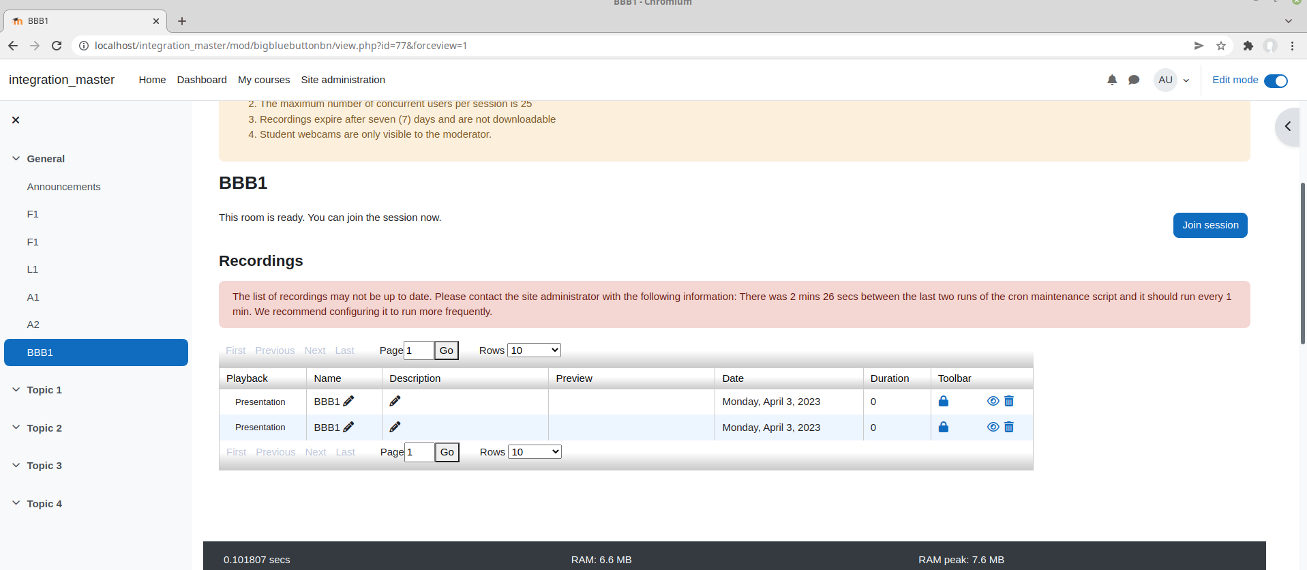
Task: Reload the page in browser
Action: [x=57, y=46]
